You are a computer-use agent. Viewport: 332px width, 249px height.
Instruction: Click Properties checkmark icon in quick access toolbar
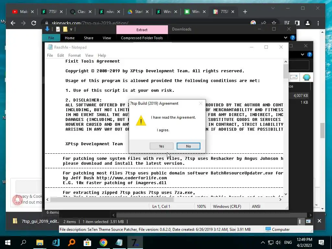pyautogui.click(x=58, y=29)
